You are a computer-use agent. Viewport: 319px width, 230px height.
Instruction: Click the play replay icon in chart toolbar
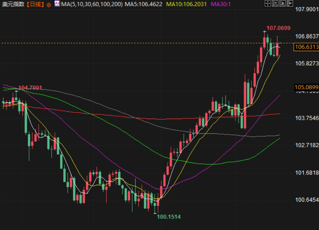[x=283, y=4]
